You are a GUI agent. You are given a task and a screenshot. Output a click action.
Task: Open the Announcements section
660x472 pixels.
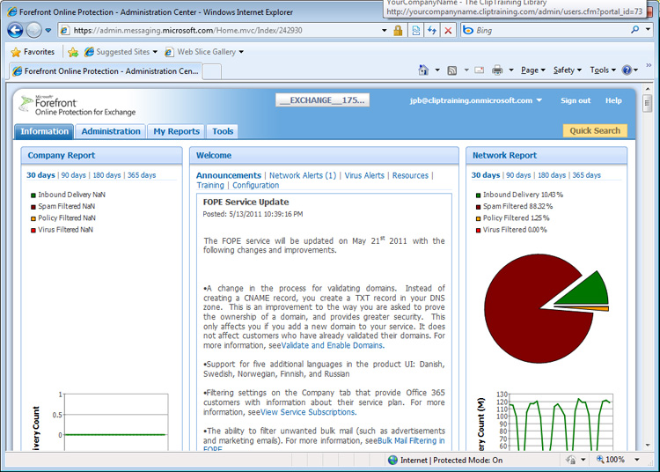229,175
